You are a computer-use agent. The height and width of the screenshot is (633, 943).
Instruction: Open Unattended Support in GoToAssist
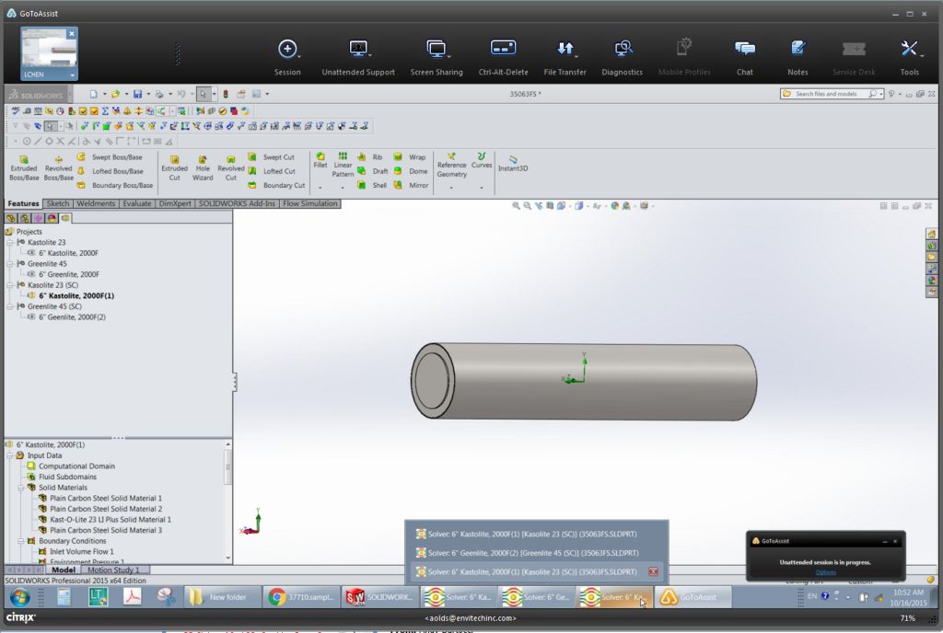point(358,58)
